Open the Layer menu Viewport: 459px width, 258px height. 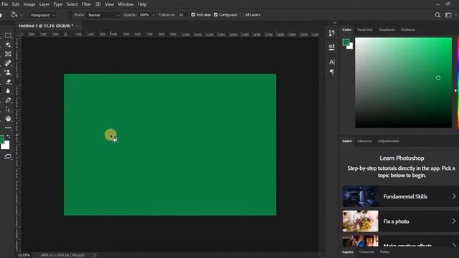click(44, 4)
